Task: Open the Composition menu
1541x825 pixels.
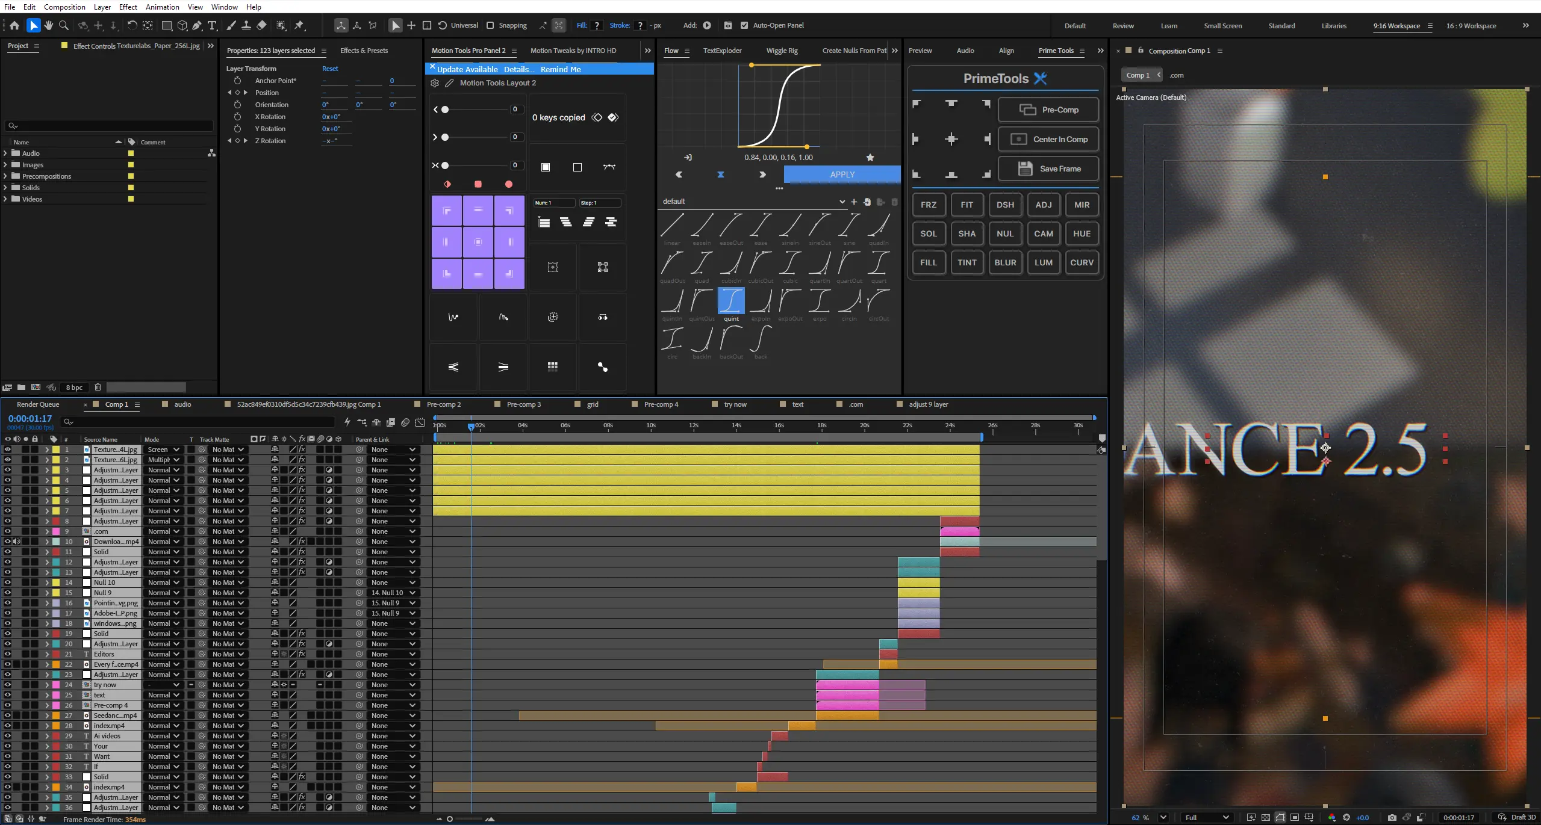Action: 64,7
